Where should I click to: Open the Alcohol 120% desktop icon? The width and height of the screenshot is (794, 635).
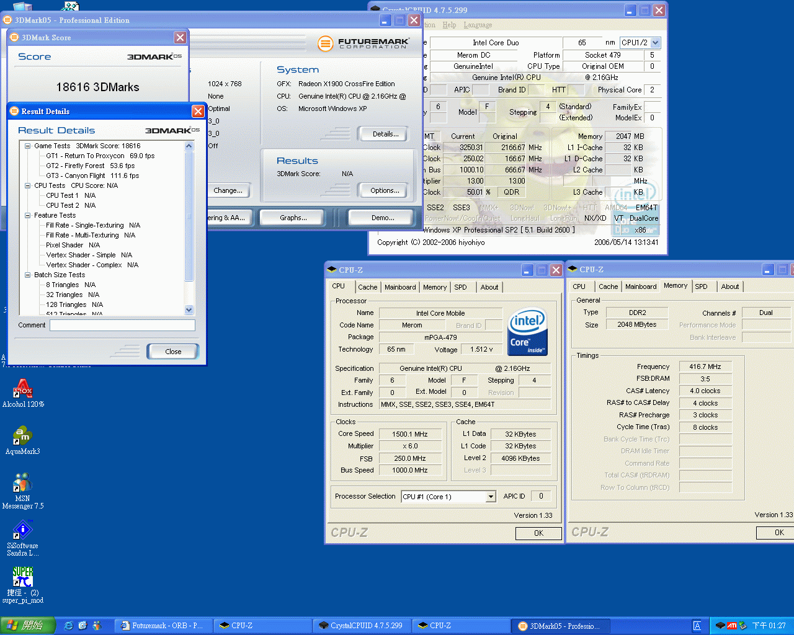pos(23,393)
